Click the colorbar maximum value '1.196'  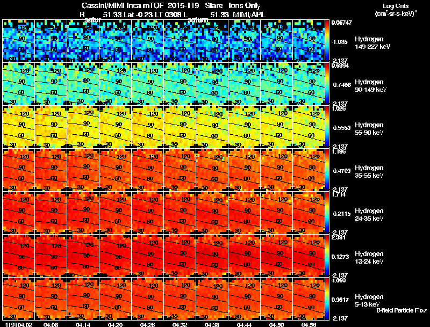point(339,152)
